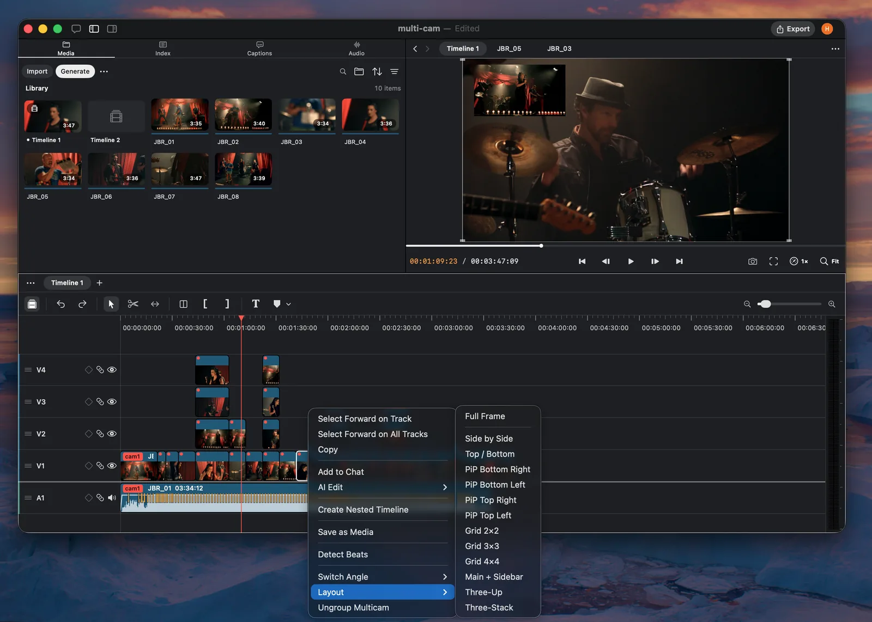Click the viewer playback scrubber handle
The width and height of the screenshot is (872, 622).
tap(541, 246)
